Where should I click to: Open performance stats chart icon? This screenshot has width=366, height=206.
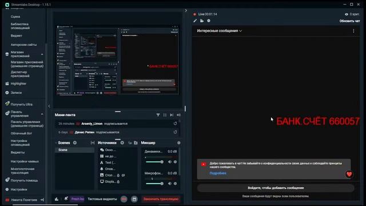(x=57, y=199)
